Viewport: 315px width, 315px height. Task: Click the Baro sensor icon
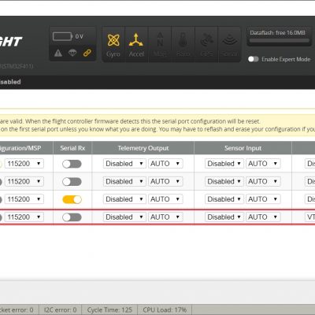[x=183, y=45]
